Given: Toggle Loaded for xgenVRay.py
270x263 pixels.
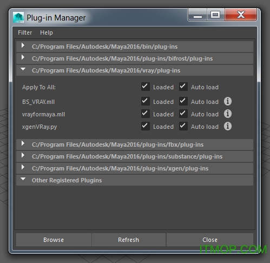Looking at the screenshot, I should pyautogui.click(x=146, y=126).
